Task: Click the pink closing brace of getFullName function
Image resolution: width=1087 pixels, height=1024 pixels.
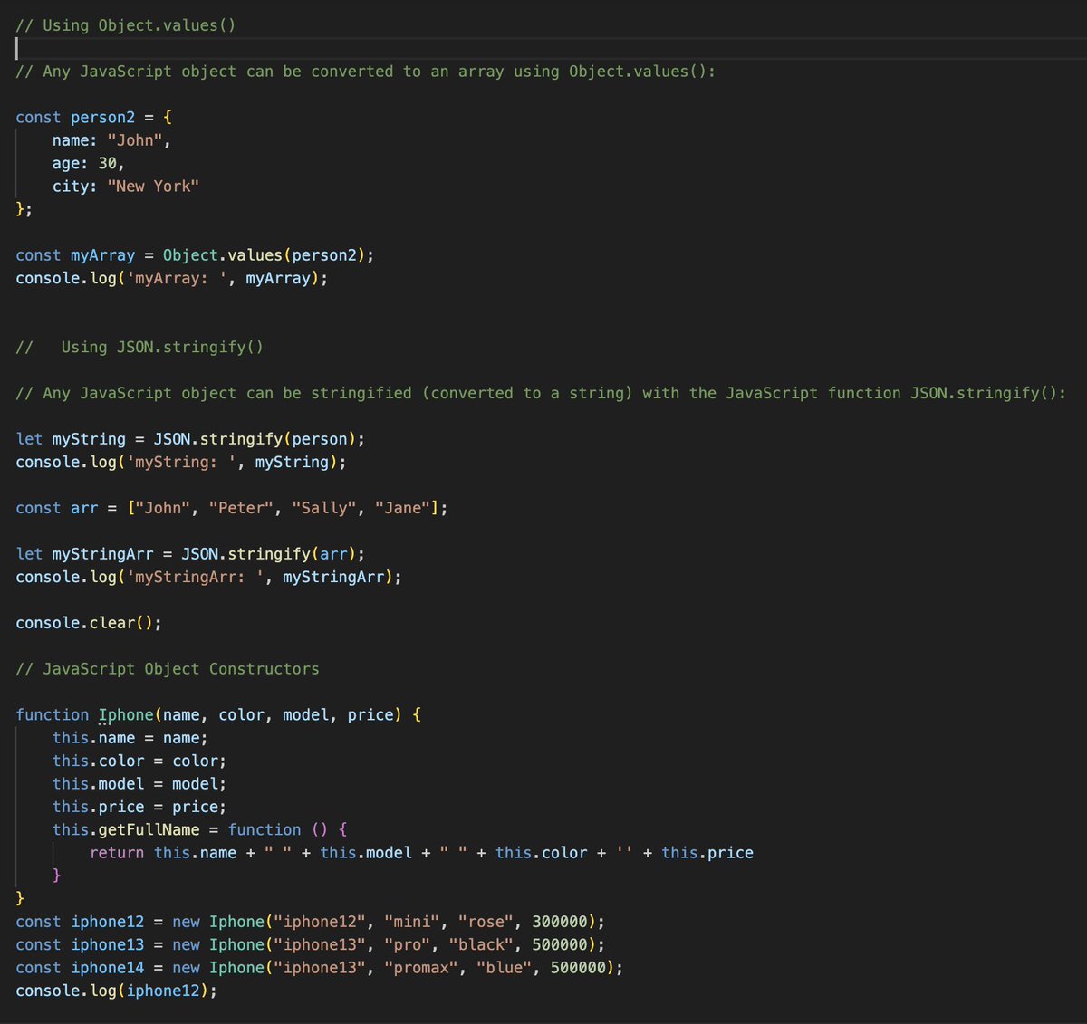Action: 57,876
